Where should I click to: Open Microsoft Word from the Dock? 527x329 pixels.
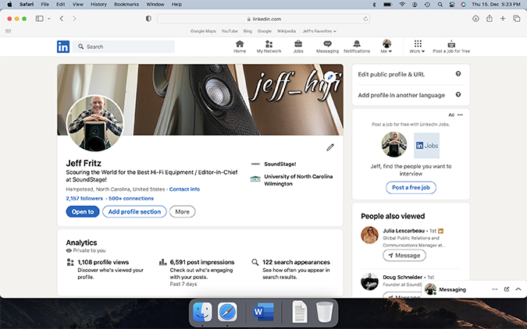pos(263,312)
